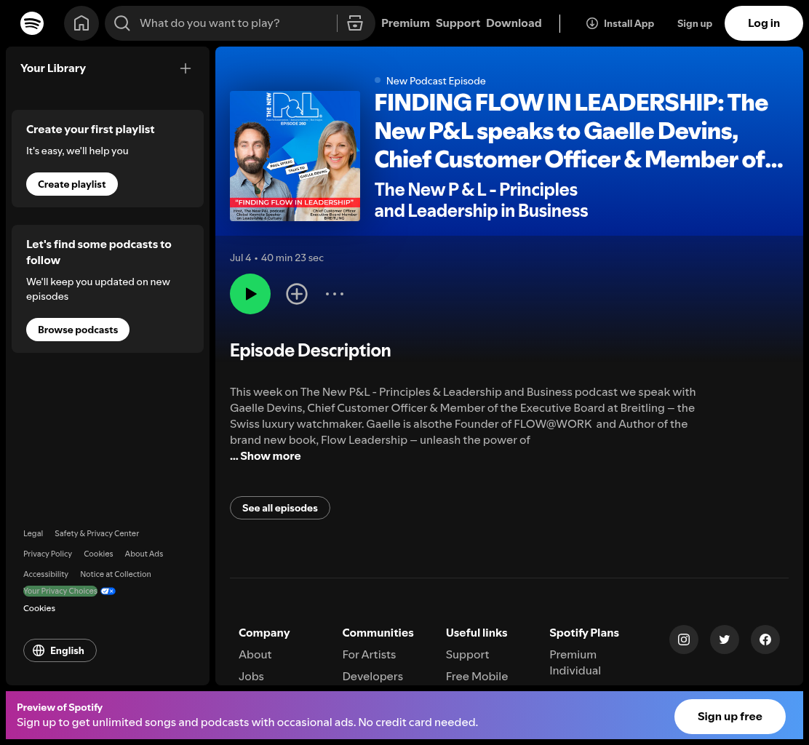
Task: Open the About Ads link
Action: pos(144,554)
